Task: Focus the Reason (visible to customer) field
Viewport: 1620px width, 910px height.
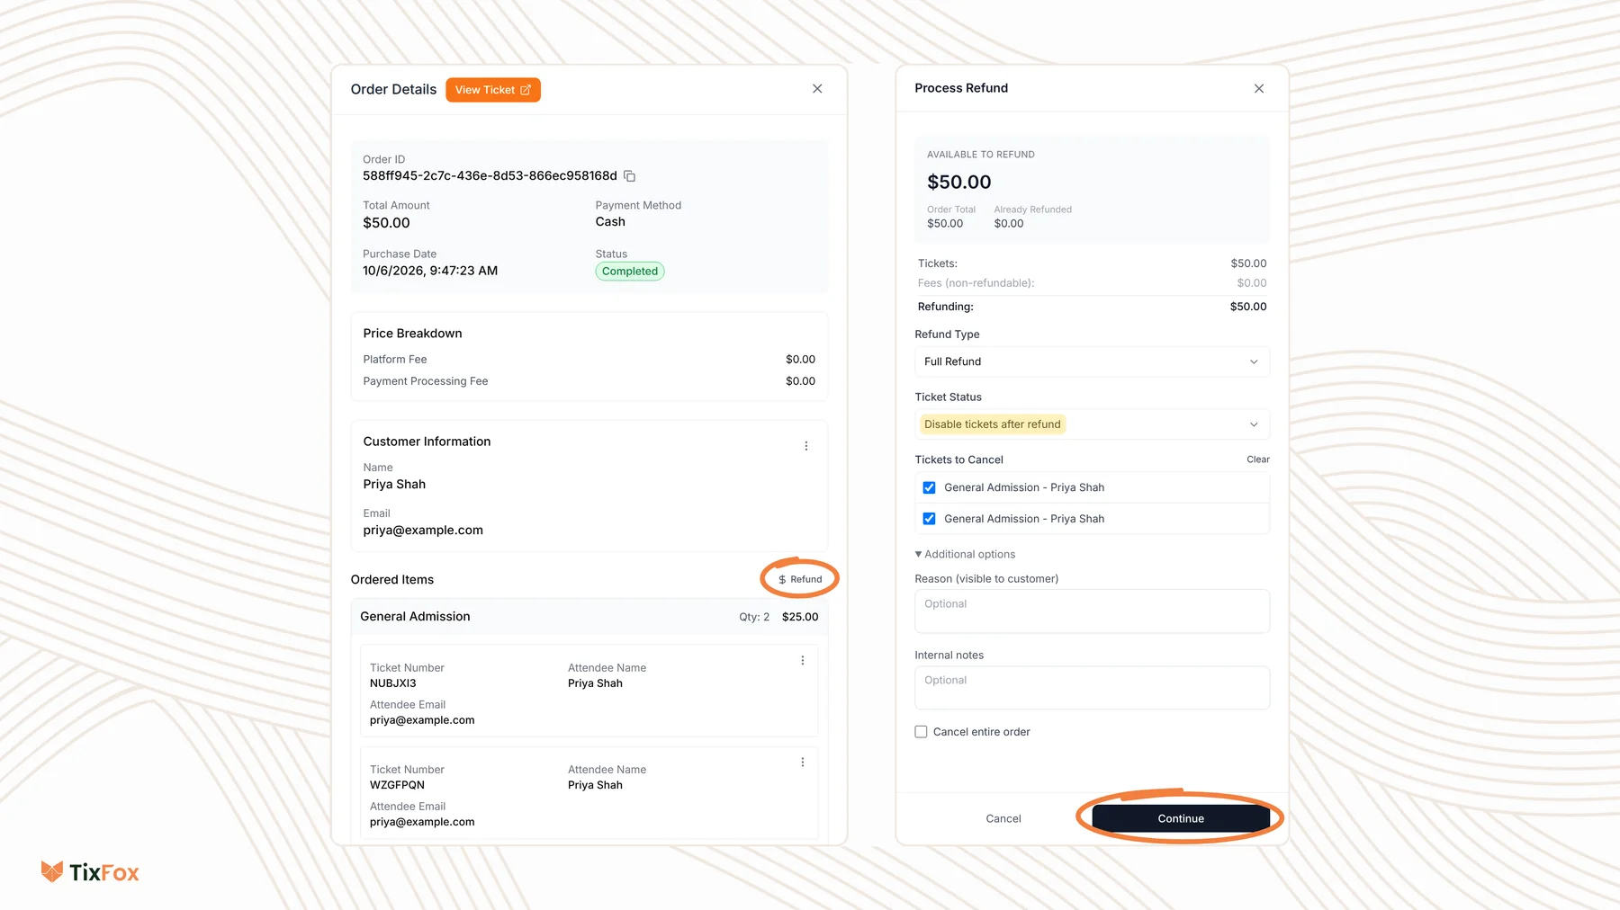Action: [1092, 611]
